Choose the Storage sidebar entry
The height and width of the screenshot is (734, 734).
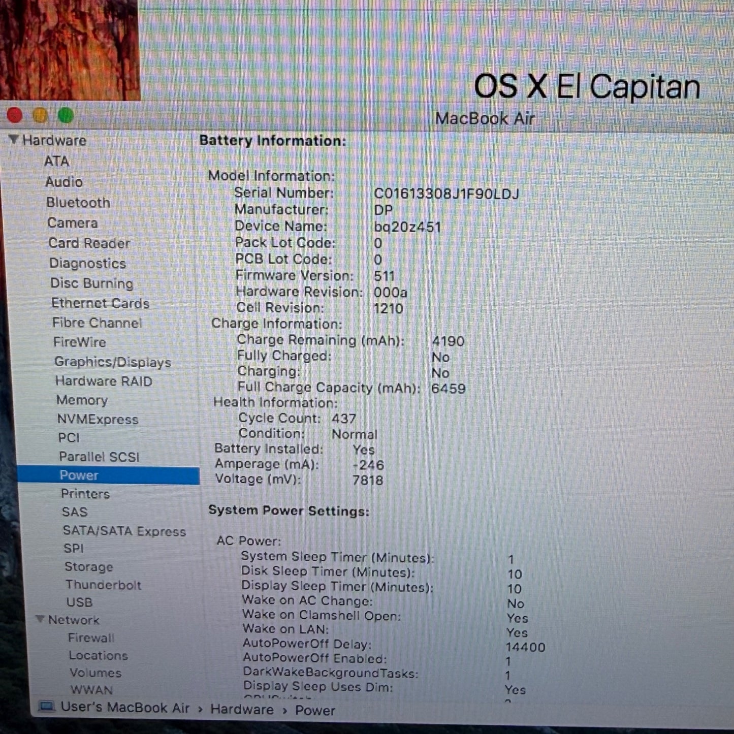(88, 566)
